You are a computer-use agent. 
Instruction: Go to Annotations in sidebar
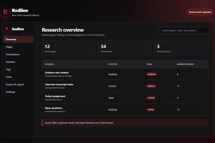point(13,55)
